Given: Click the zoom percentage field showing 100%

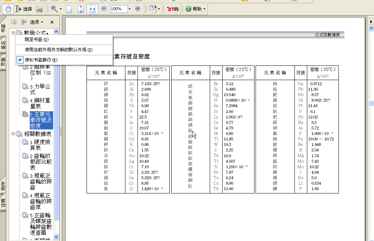Looking at the screenshot, I should point(119,9).
